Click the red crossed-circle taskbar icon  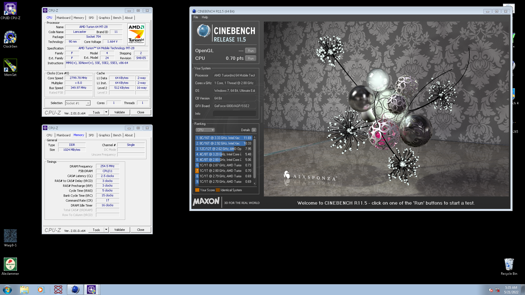pos(58,290)
